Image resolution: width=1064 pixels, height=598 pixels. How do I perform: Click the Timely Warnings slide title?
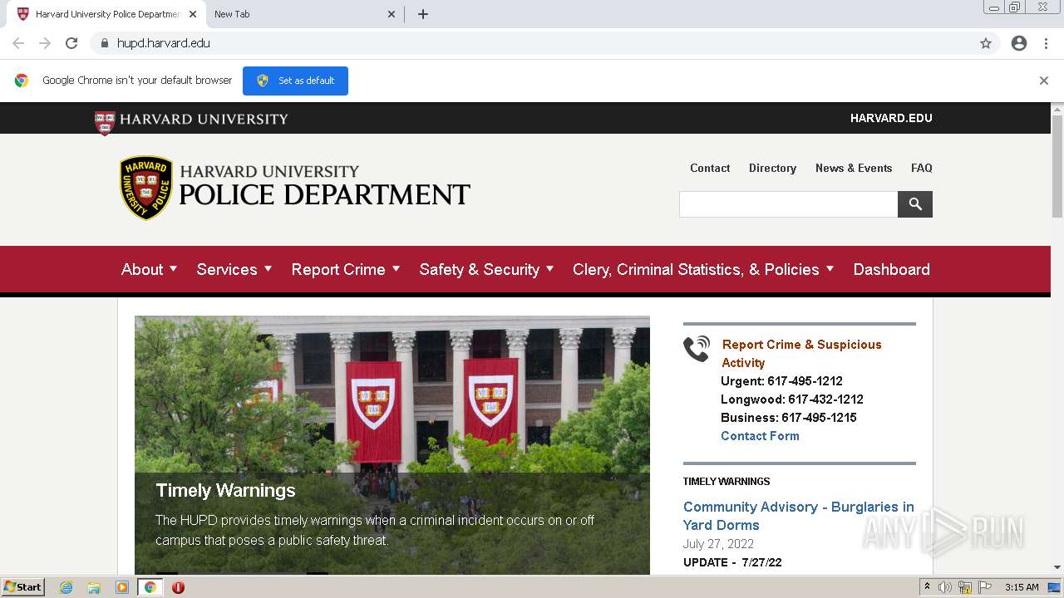[225, 490]
